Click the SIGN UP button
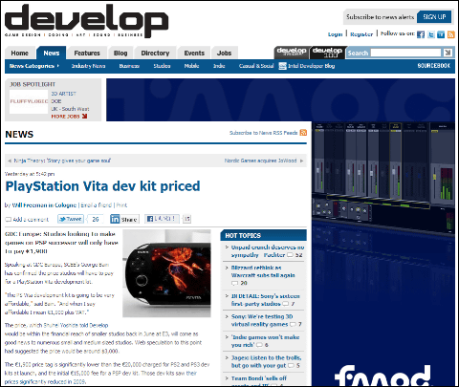The height and width of the screenshot is (387, 459). coord(434,17)
